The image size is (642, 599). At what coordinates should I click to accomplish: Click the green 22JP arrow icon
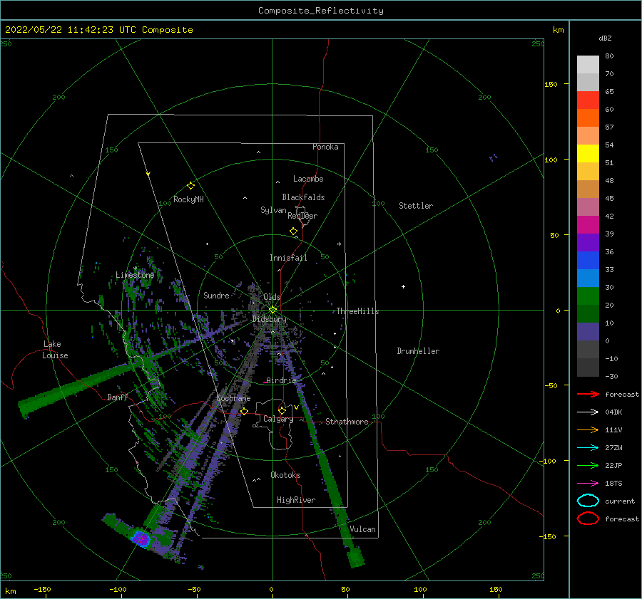[x=588, y=465]
